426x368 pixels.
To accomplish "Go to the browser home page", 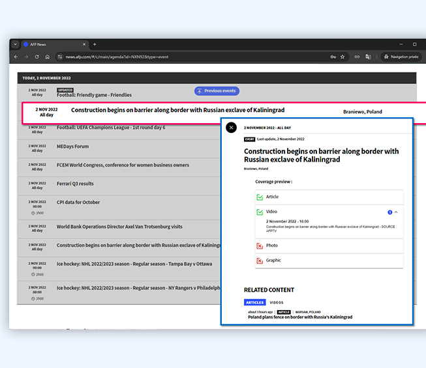I will click(x=47, y=57).
